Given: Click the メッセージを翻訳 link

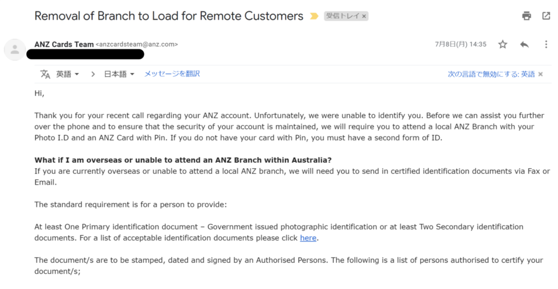Looking at the screenshot, I should point(172,73).
